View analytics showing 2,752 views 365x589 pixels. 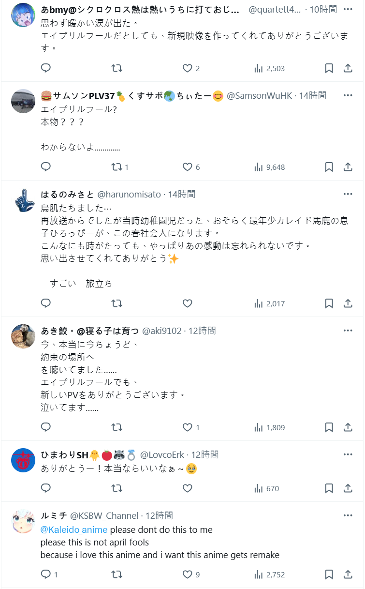(269, 574)
